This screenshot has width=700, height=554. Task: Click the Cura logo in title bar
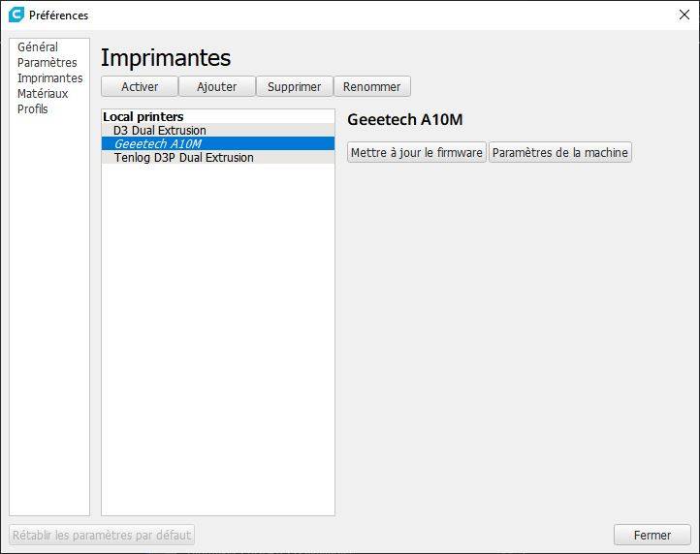pyautogui.click(x=16, y=15)
